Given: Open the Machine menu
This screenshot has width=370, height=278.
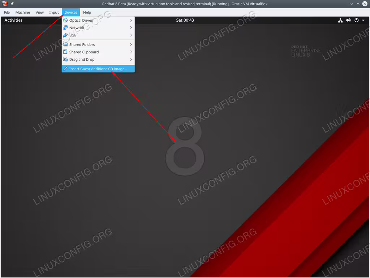Looking at the screenshot, I should point(23,12).
